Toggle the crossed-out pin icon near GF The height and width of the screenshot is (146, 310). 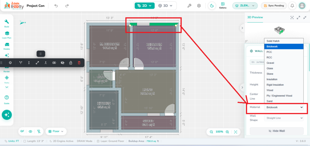[x=39, y=131]
